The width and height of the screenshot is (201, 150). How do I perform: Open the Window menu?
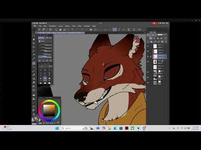87,26
